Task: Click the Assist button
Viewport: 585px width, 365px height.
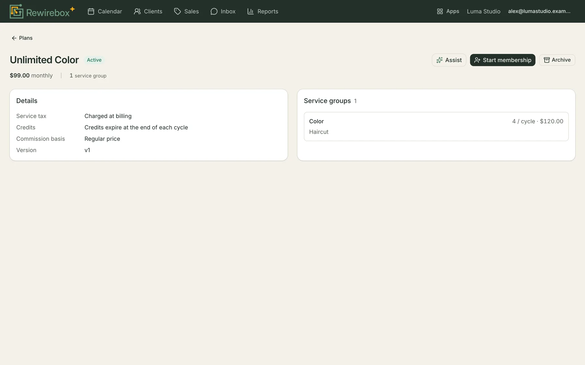Action: coord(449,60)
